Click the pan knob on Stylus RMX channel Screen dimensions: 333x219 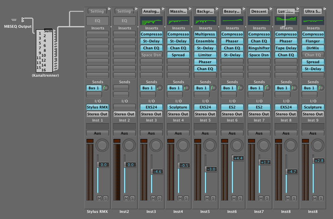pyautogui.click(x=103, y=145)
